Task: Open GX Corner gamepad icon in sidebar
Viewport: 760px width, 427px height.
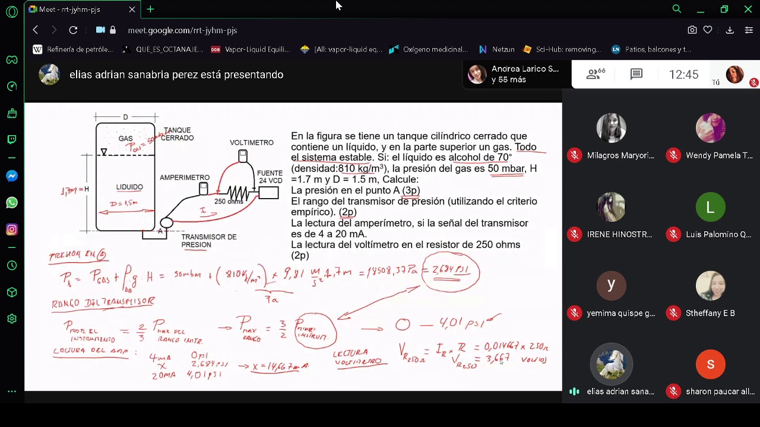Action: [x=12, y=59]
